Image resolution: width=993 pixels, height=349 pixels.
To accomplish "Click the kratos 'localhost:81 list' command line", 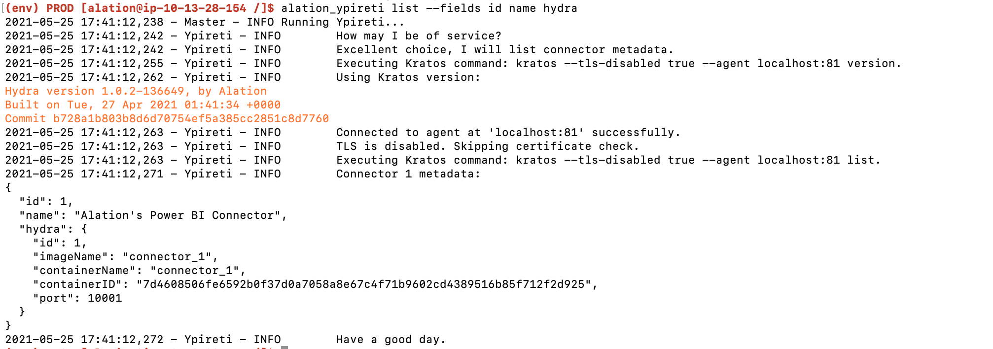I will [608, 160].
